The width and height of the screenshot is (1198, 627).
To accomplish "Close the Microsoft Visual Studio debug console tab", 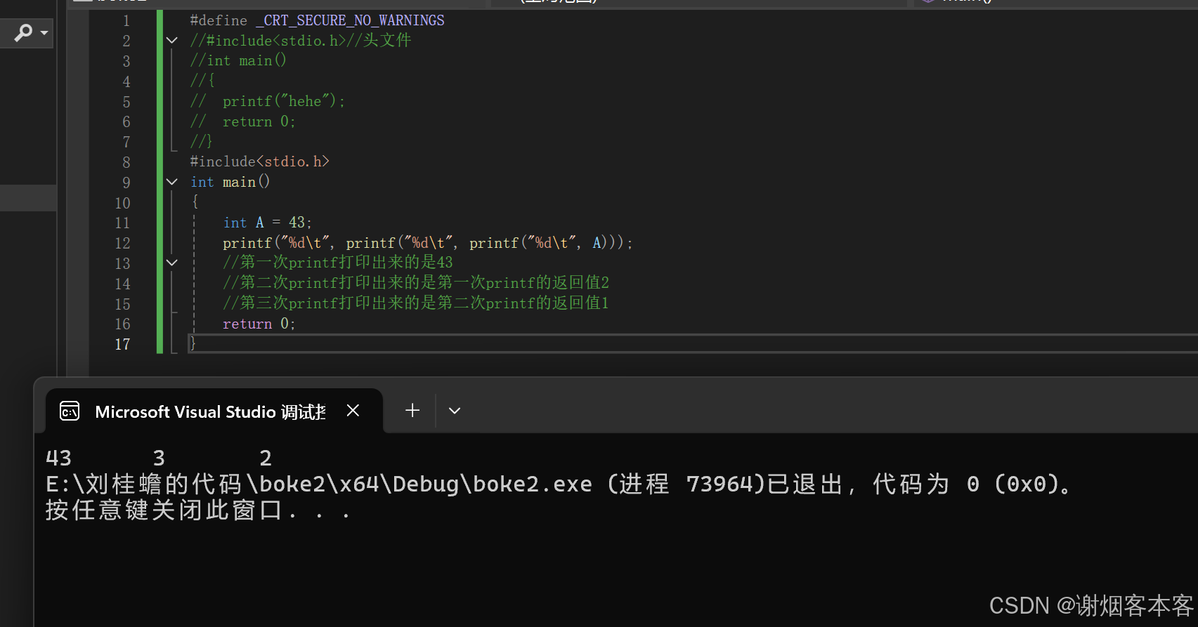I will click(353, 411).
